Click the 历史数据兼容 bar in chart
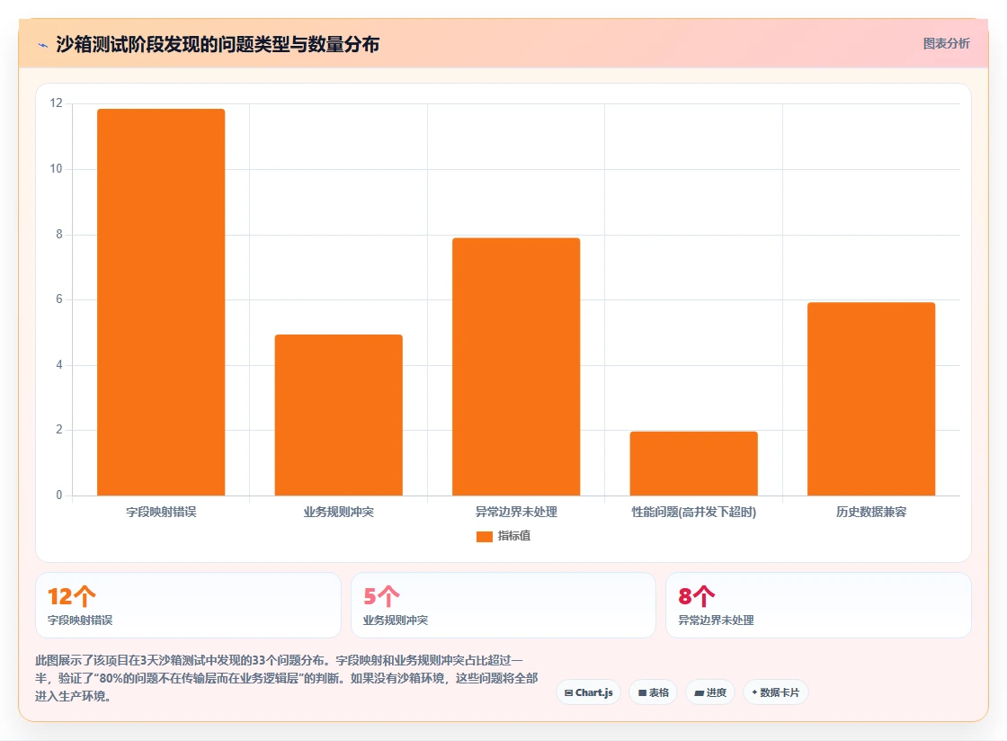The image size is (1007, 741). point(871,398)
